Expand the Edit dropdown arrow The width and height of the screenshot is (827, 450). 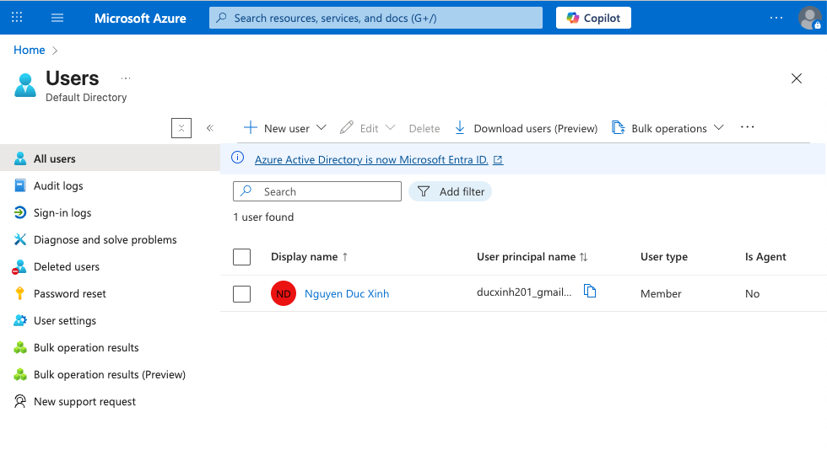[390, 127]
